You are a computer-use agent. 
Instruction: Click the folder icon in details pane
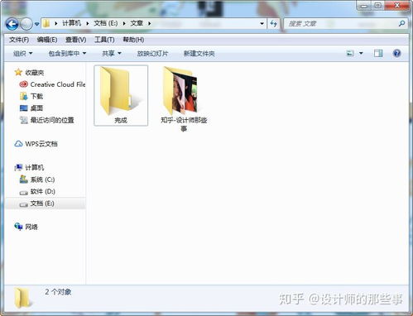[x=22, y=298]
